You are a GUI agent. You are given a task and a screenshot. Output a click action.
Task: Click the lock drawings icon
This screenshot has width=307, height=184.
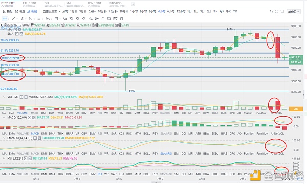coord(103,19)
